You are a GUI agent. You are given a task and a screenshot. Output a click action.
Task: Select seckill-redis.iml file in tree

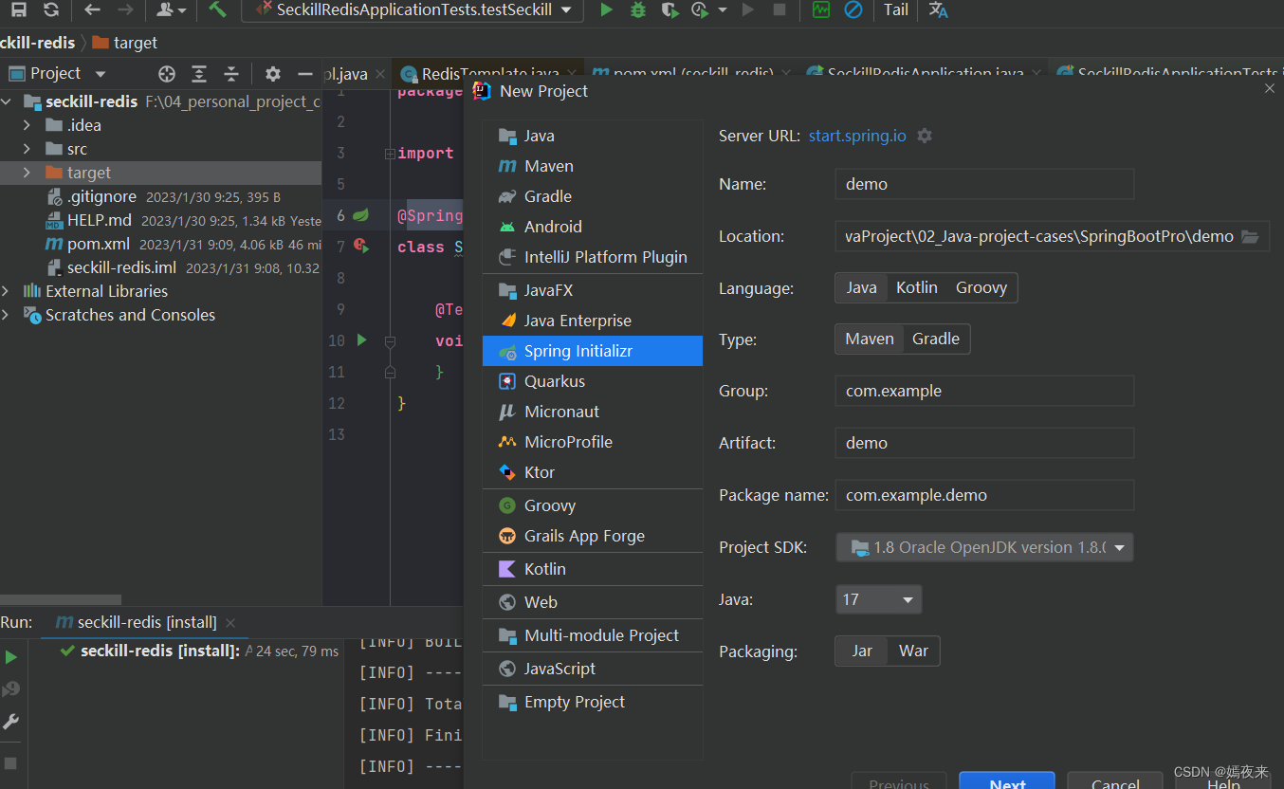click(121, 267)
